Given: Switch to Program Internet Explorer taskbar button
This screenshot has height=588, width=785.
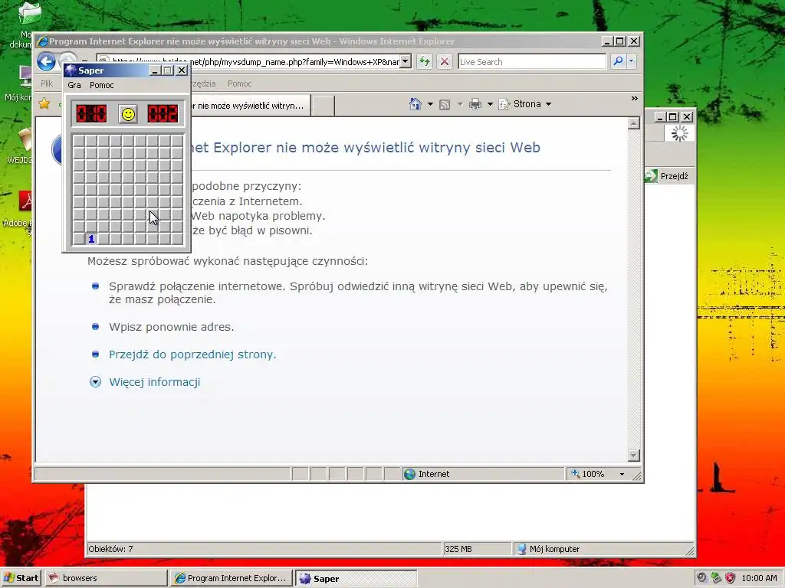Looking at the screenshot, I should 232,578.
